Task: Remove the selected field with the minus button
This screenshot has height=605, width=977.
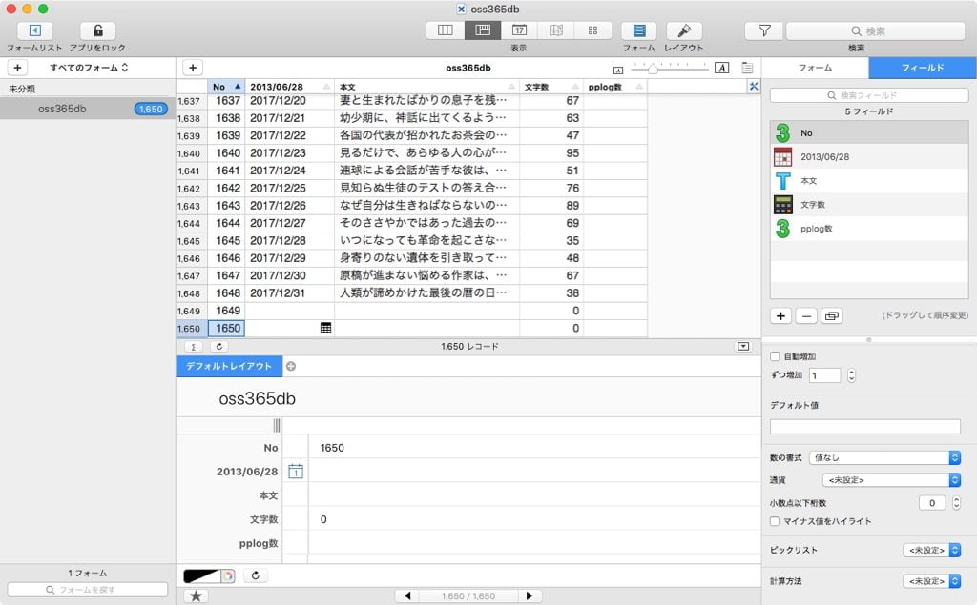Action: [x=806, y=316]
